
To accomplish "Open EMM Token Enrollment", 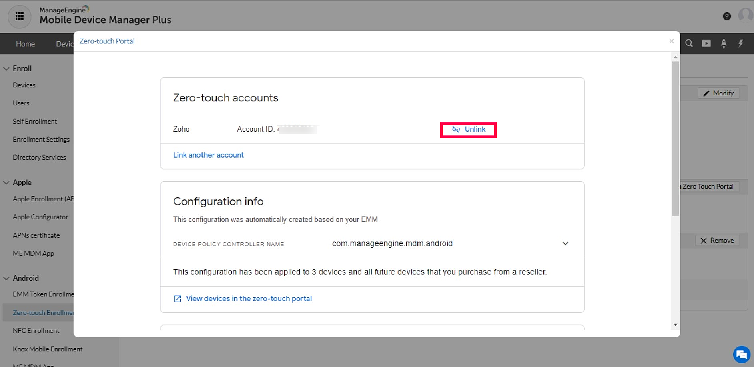I will point(43,294).
